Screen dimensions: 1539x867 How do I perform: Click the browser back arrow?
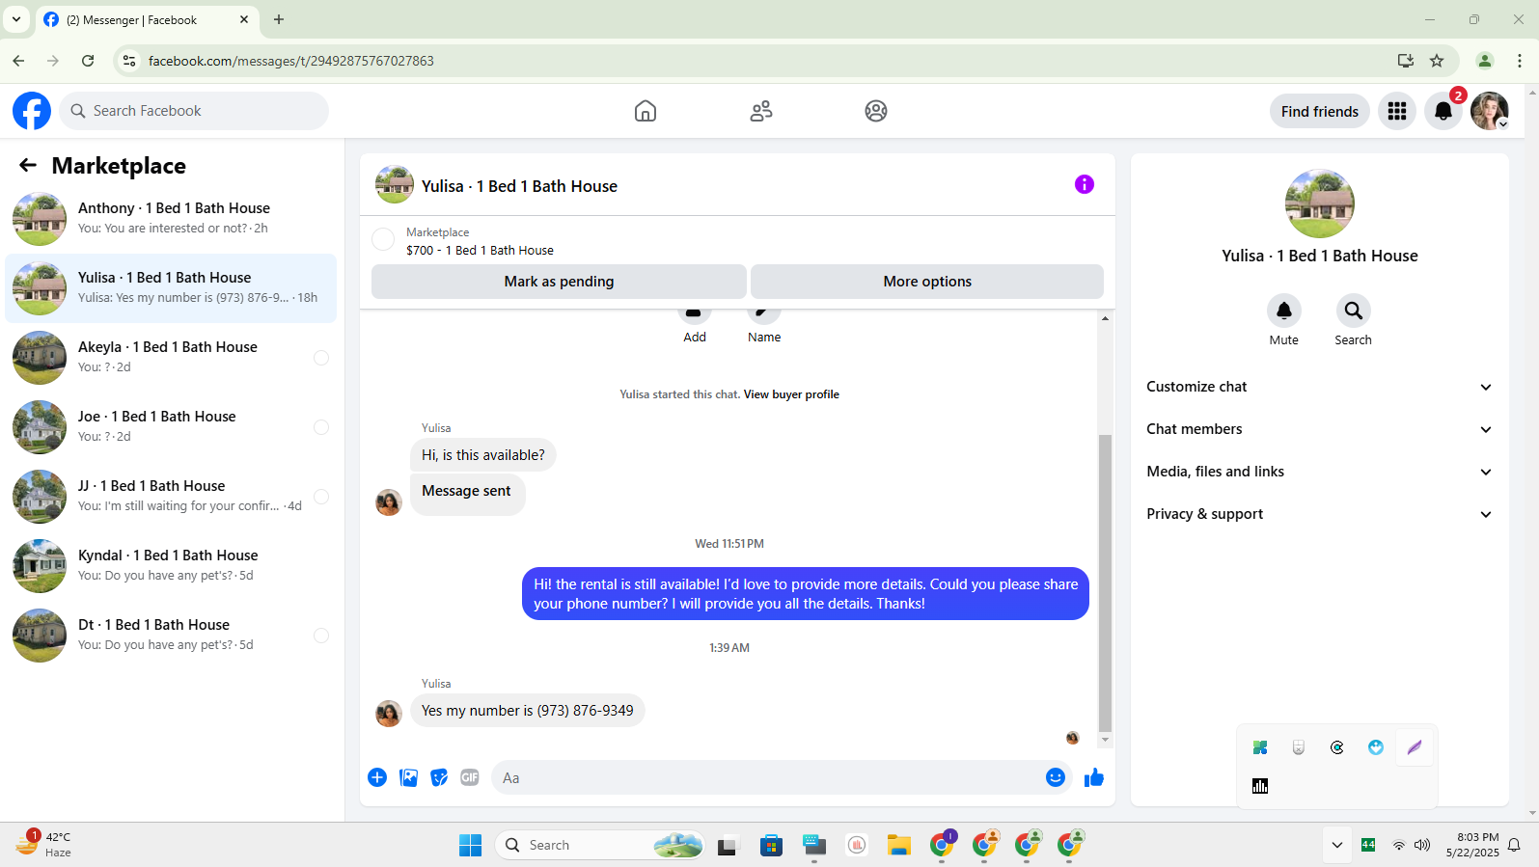click(18, 61)
